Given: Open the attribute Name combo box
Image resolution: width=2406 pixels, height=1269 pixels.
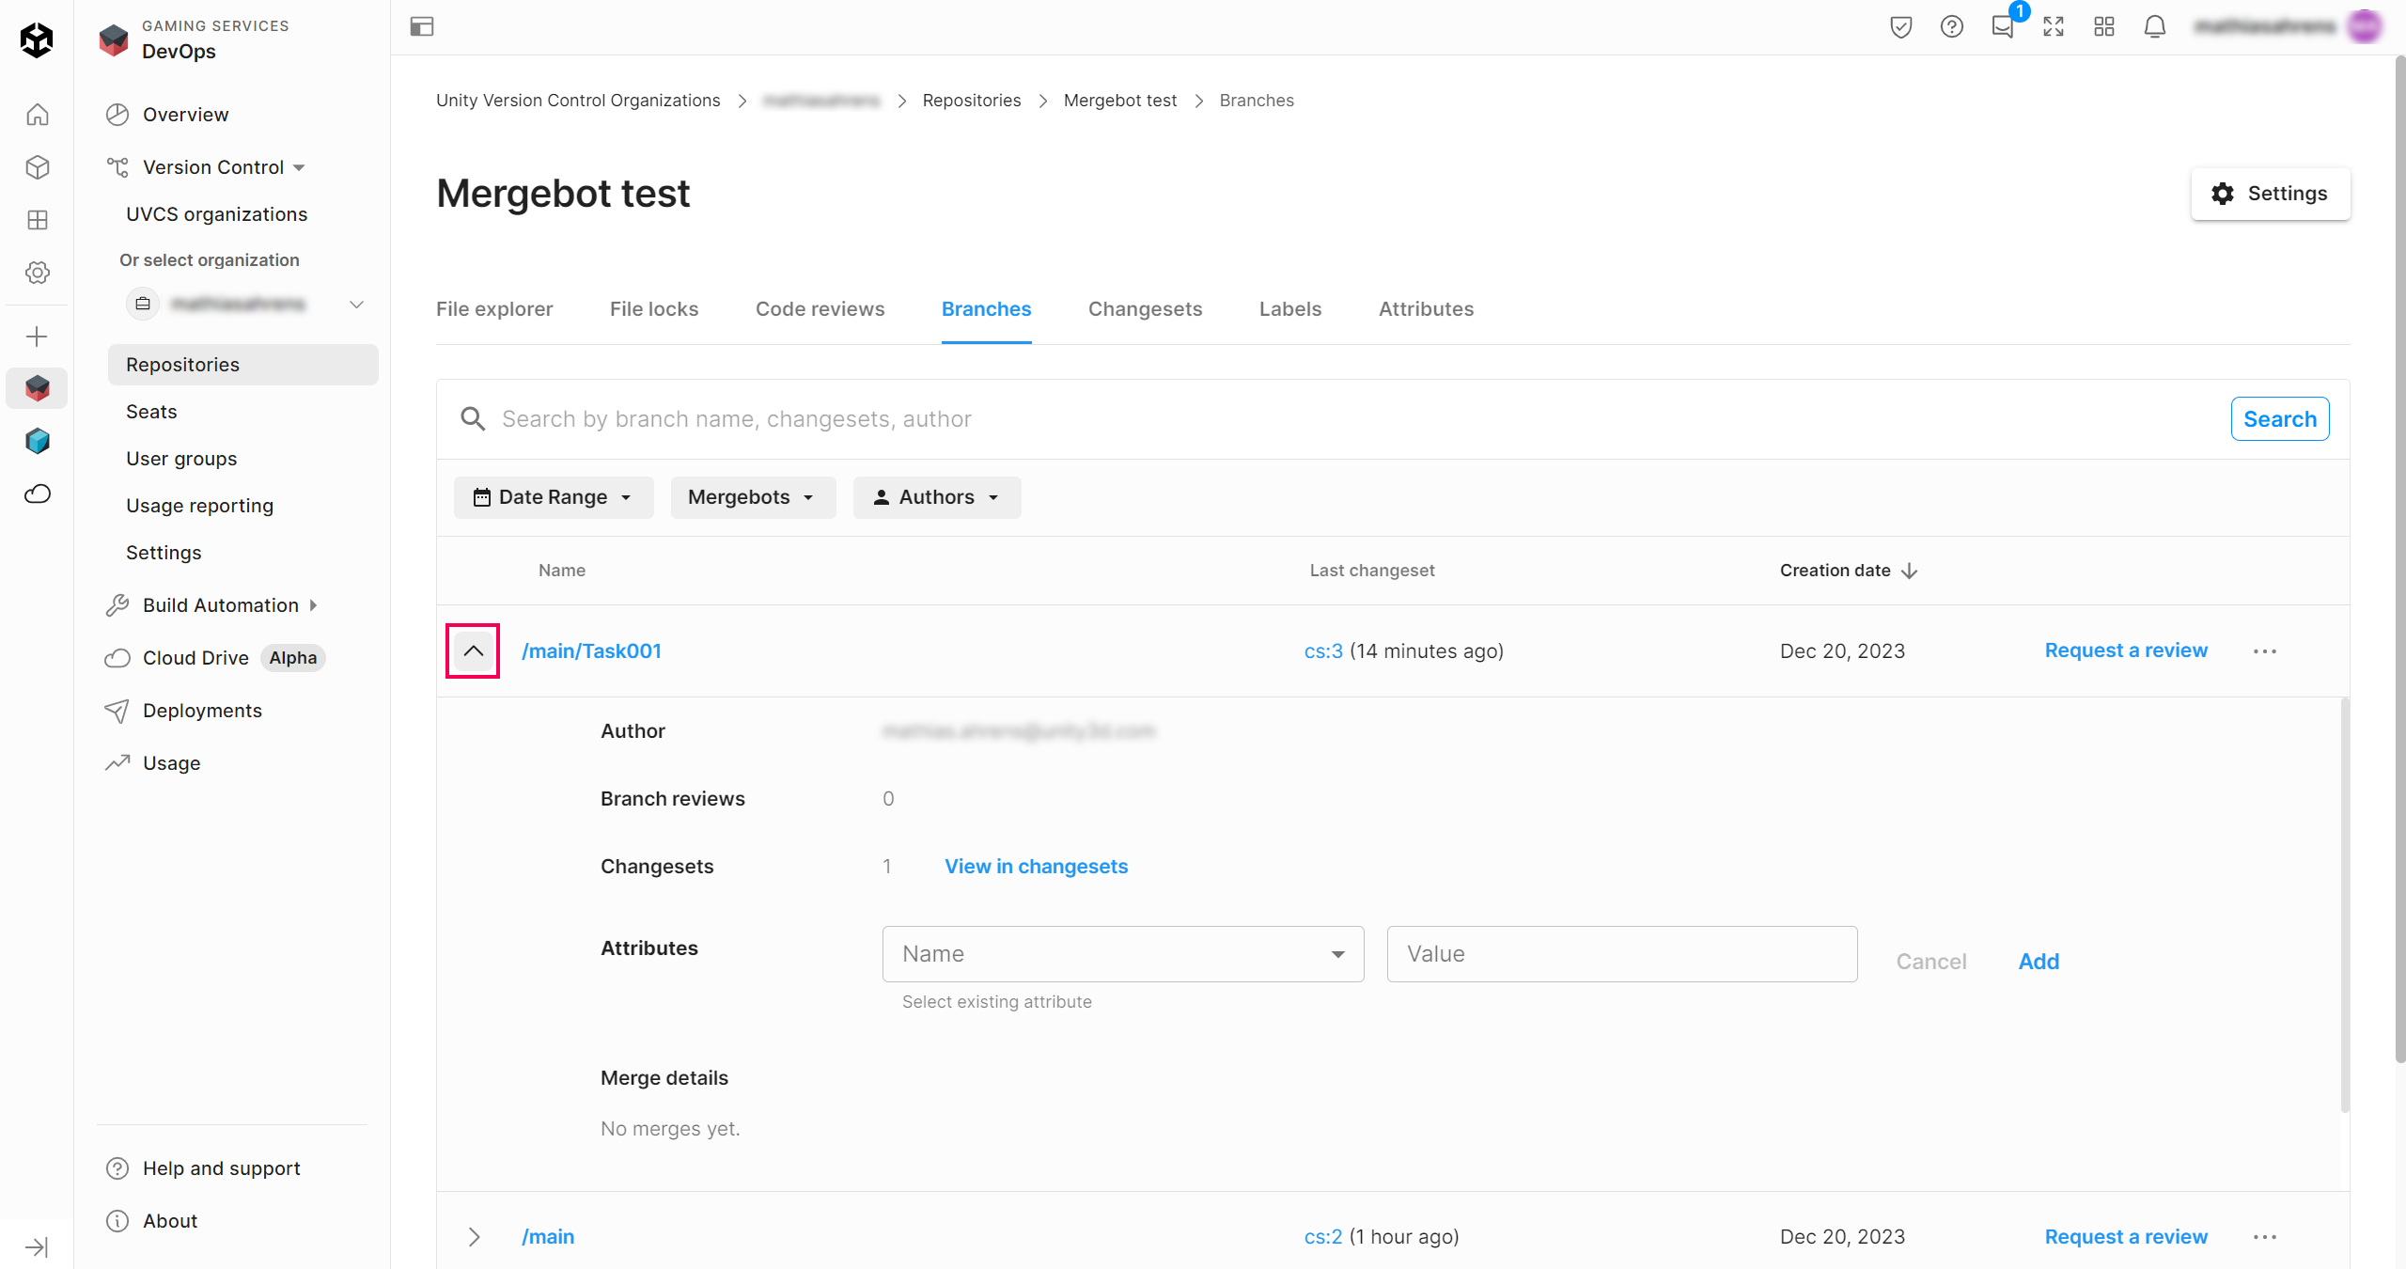Looking at the screenshot, I should click(x=1122, y=954).
